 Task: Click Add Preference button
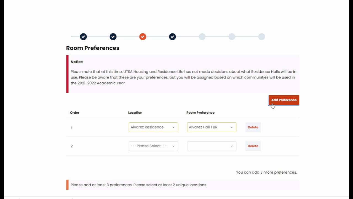pos(284,100)
